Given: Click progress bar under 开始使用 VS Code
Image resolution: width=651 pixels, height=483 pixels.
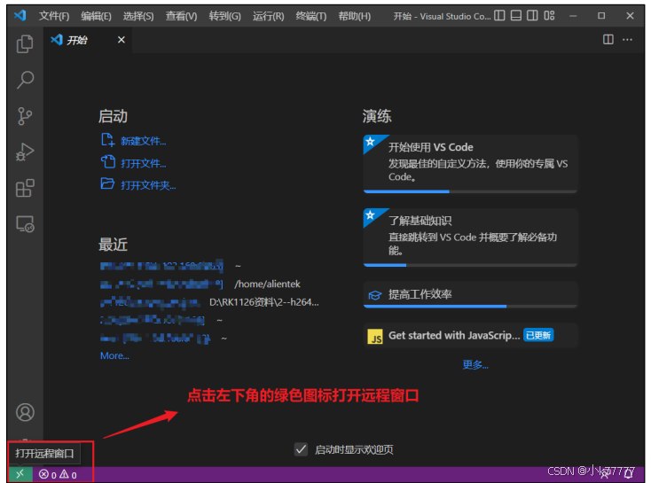Looking at the screenshot, I should tap(470, 191).
